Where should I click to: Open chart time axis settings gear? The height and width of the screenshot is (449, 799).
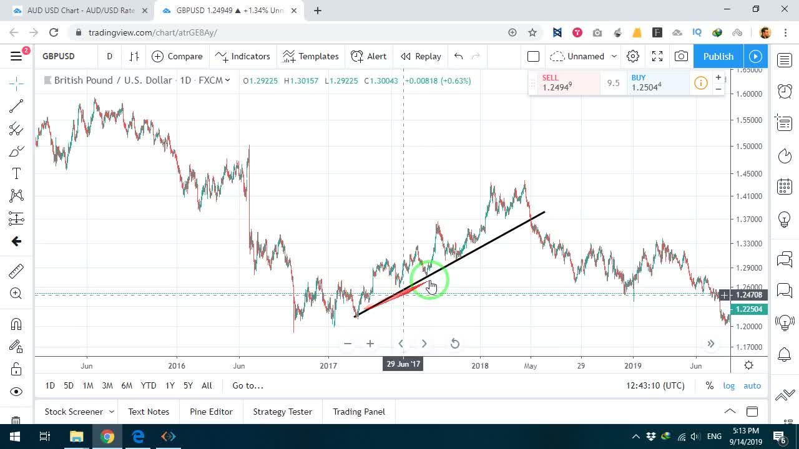748,365
